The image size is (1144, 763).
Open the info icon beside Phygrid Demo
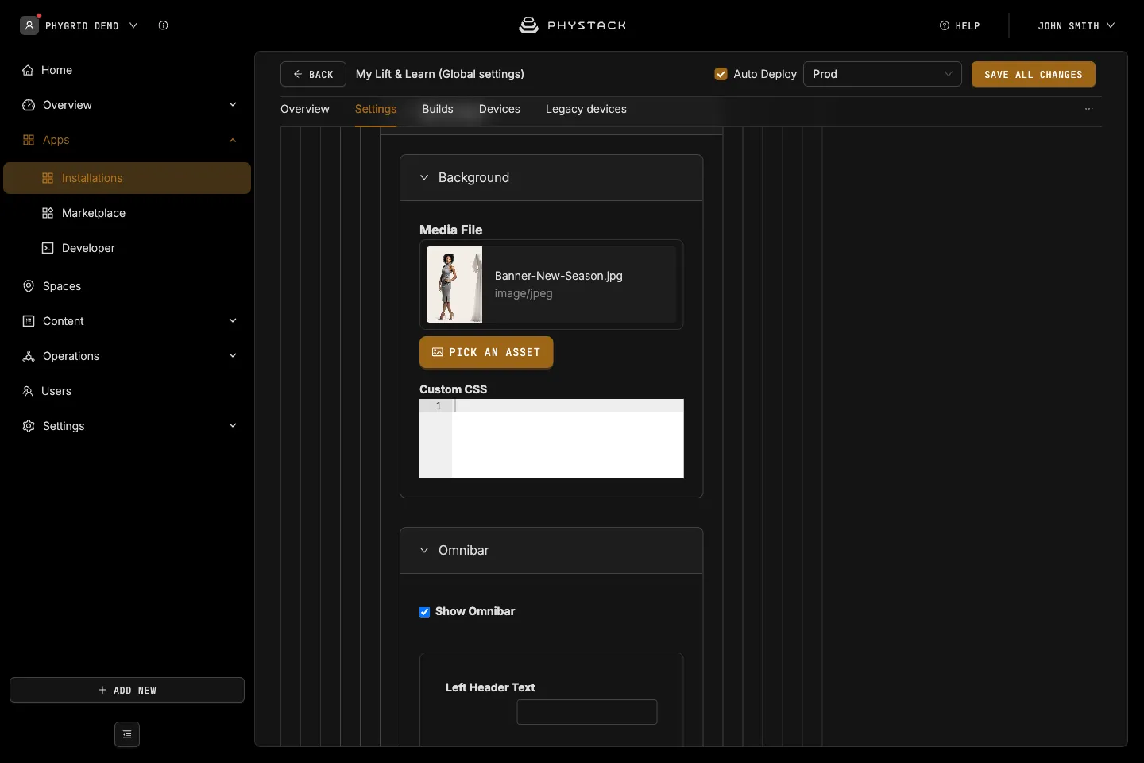point(164,25)
